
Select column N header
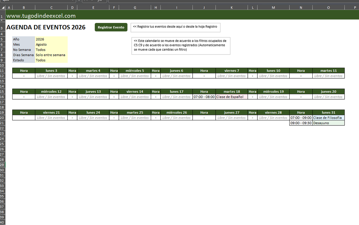pos(301,8)
